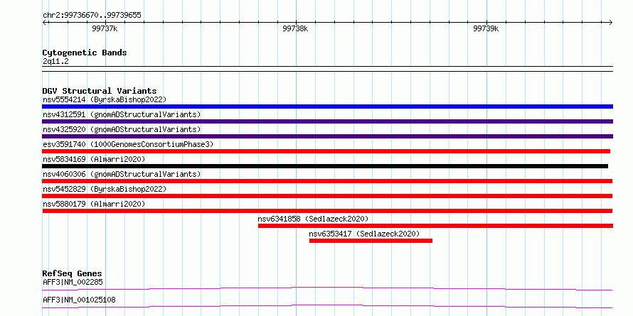Click the right arrowhead of the ruler
The height and width of the screenshot is (316, 633).
pyautogui.click(x=611, y=22)
